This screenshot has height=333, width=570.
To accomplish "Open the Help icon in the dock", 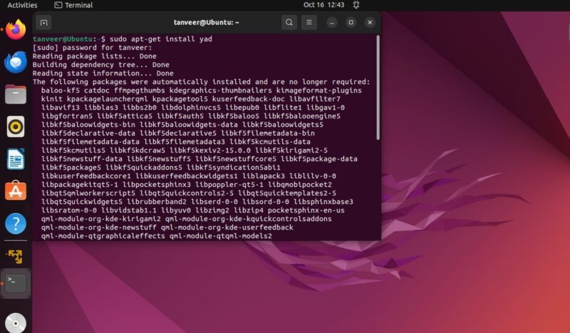I will click(16, 223).
